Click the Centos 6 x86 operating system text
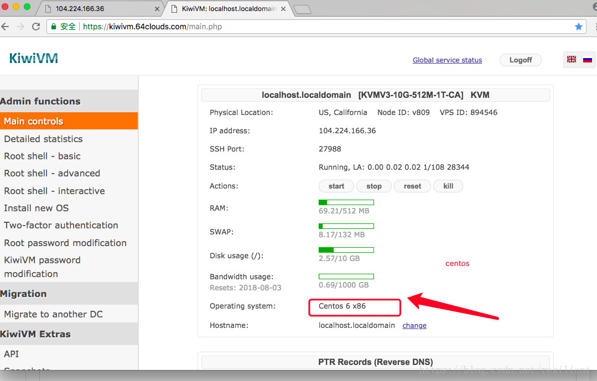 [x=342, y=306]
